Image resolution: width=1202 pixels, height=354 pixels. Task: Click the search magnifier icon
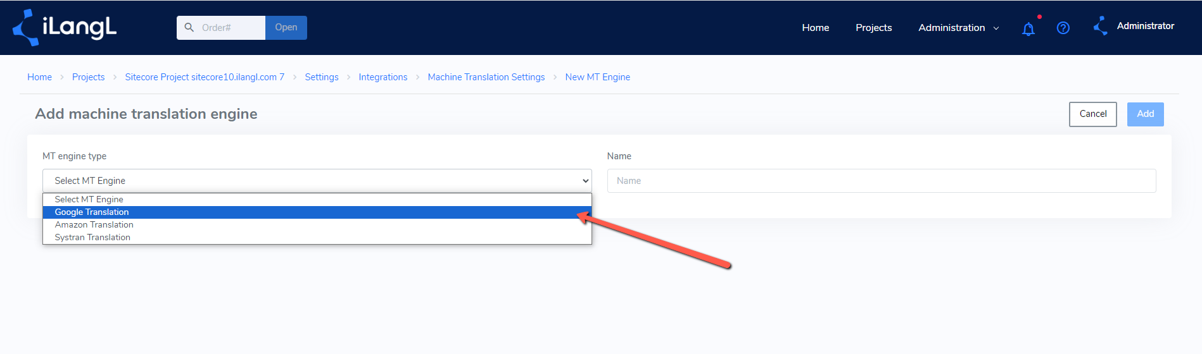[189, 27]
